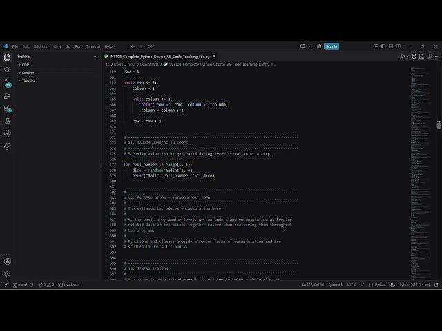Viewport: 442px width, 331px height.
Task: Open the Customize Layout icon
Action: tap(376, 46)
